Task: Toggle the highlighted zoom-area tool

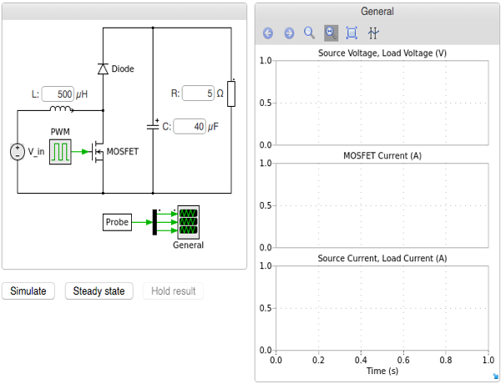Action: pos(331,33)
